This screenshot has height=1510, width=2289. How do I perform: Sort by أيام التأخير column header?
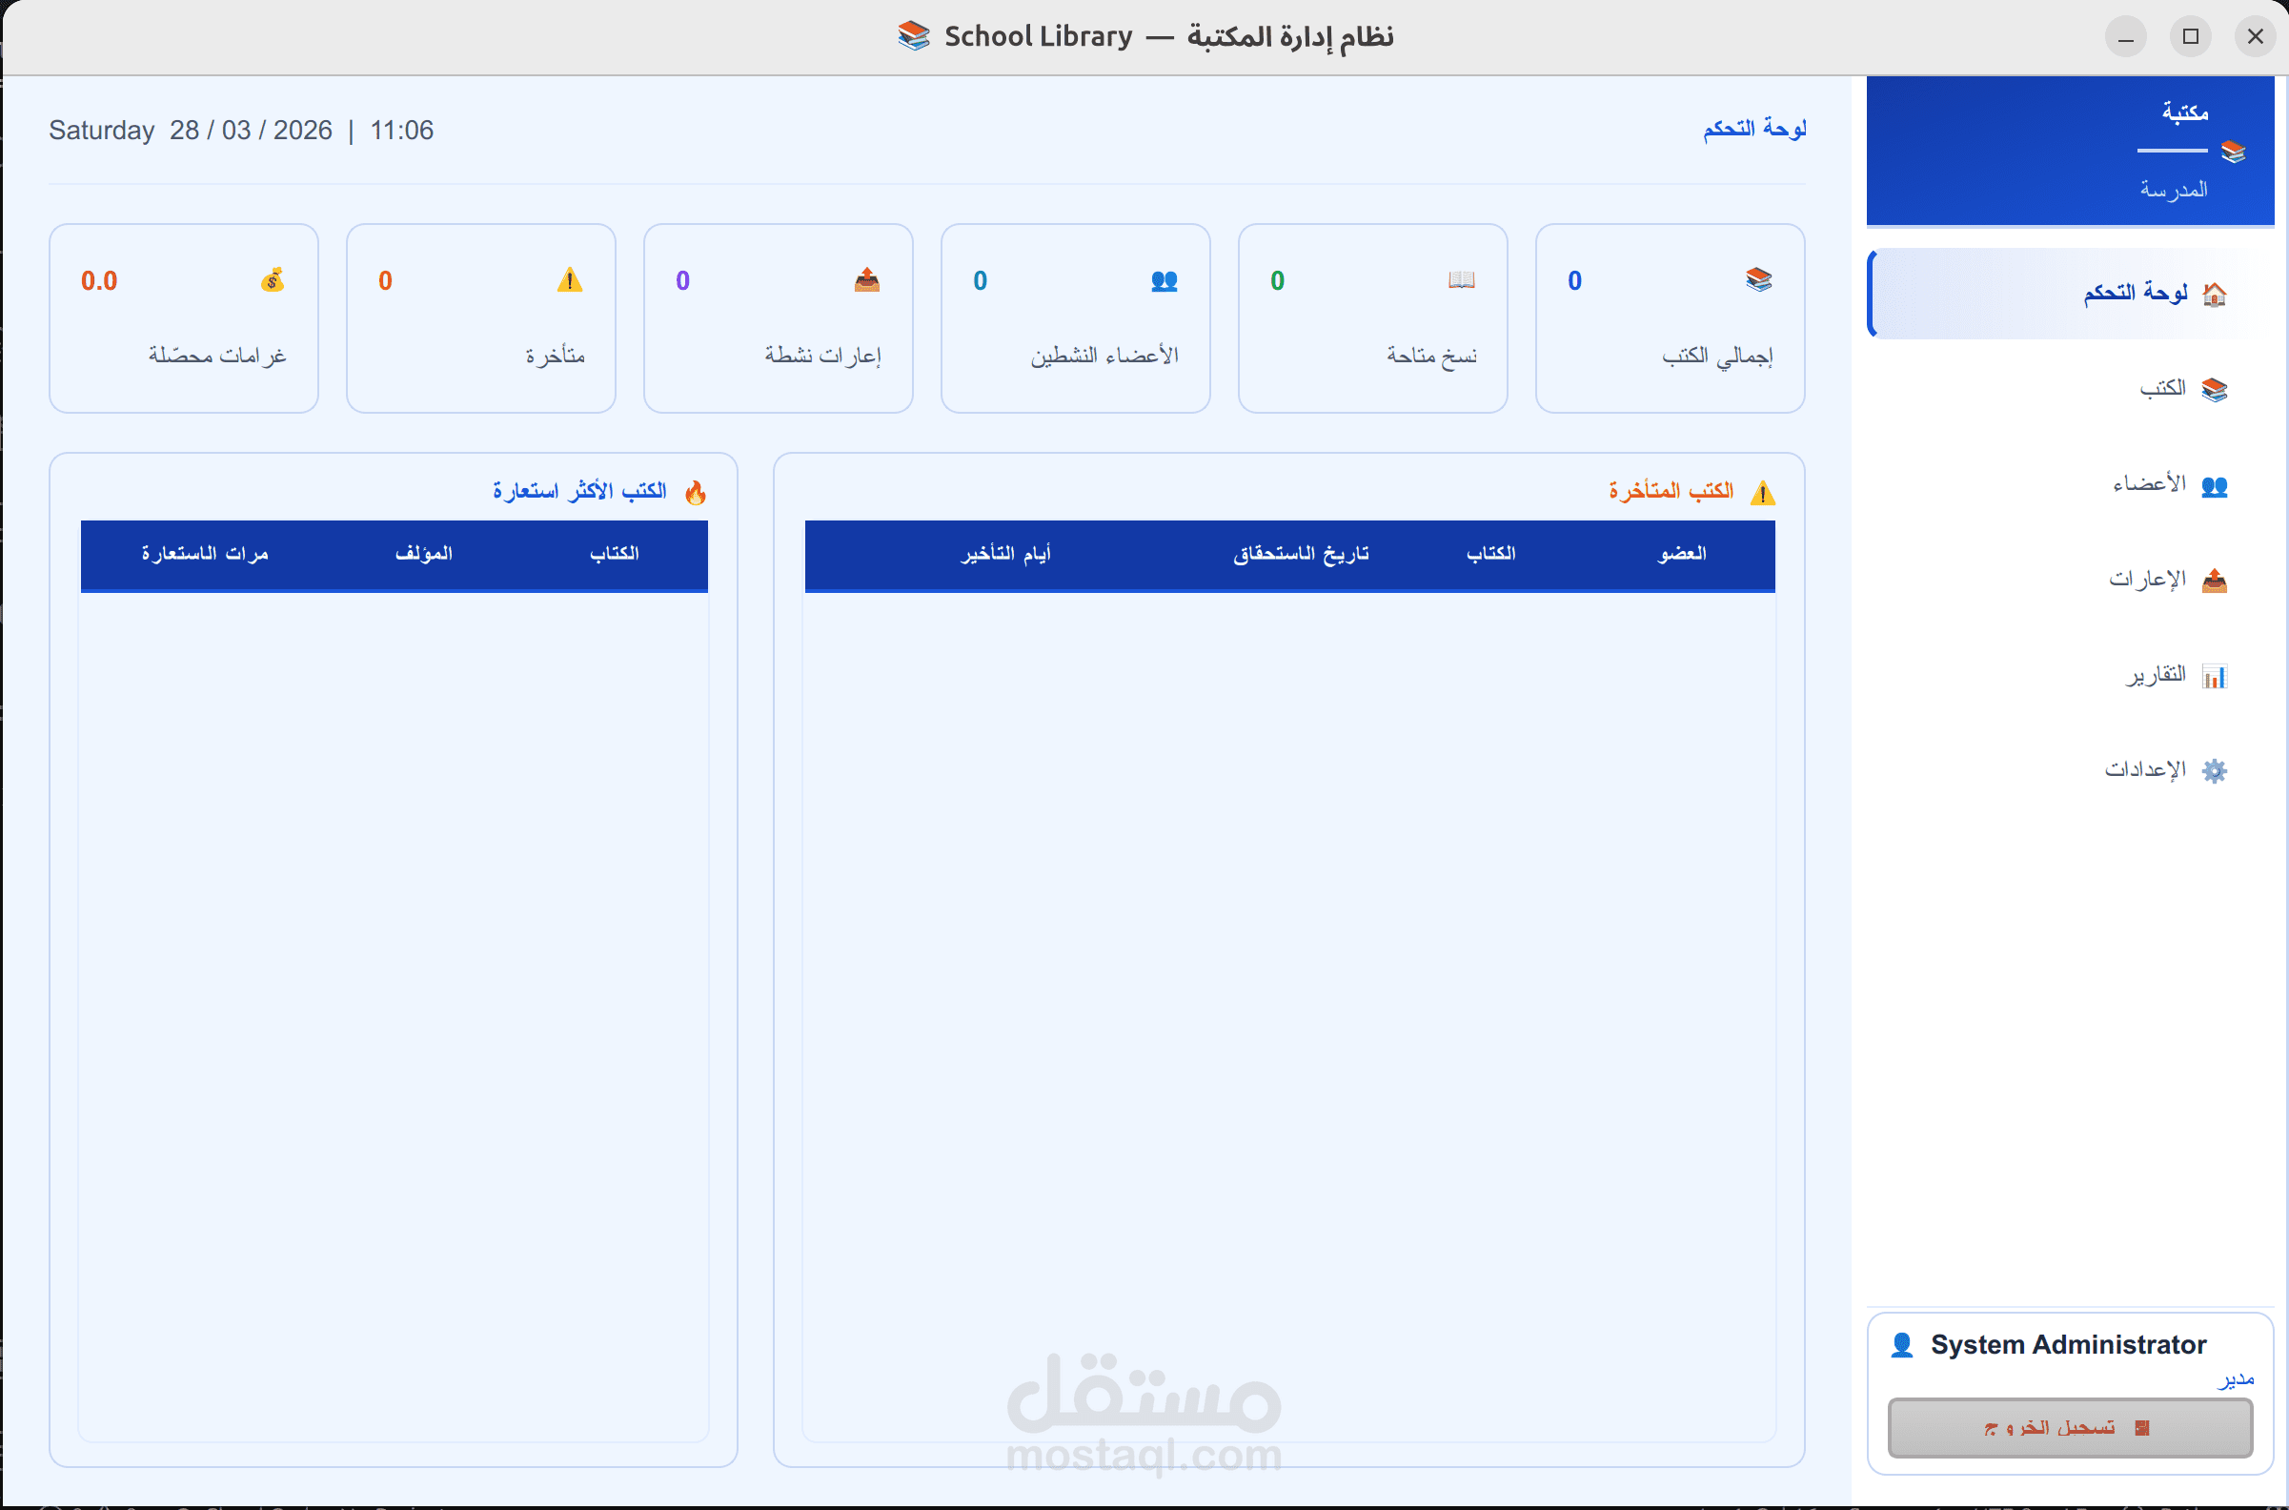point(1005,554)
